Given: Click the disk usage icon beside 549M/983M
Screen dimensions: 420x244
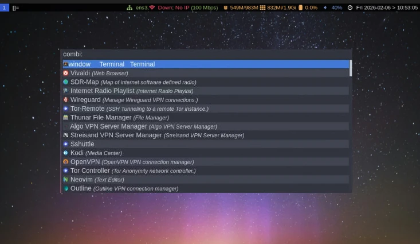Looking at the screenshot, I should (x=226, y=7).
